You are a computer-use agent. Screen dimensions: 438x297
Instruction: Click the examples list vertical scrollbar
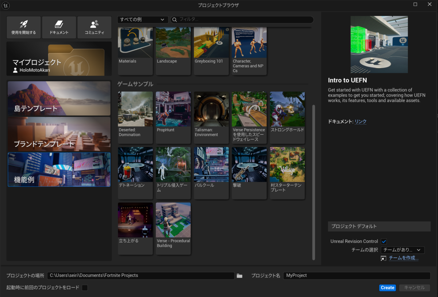tap(314, 182)
